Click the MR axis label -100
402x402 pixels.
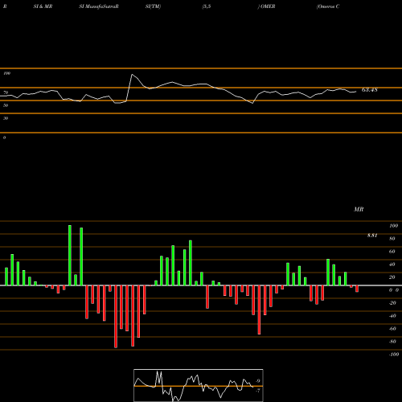pyautogui.click(x=394, y=355)
